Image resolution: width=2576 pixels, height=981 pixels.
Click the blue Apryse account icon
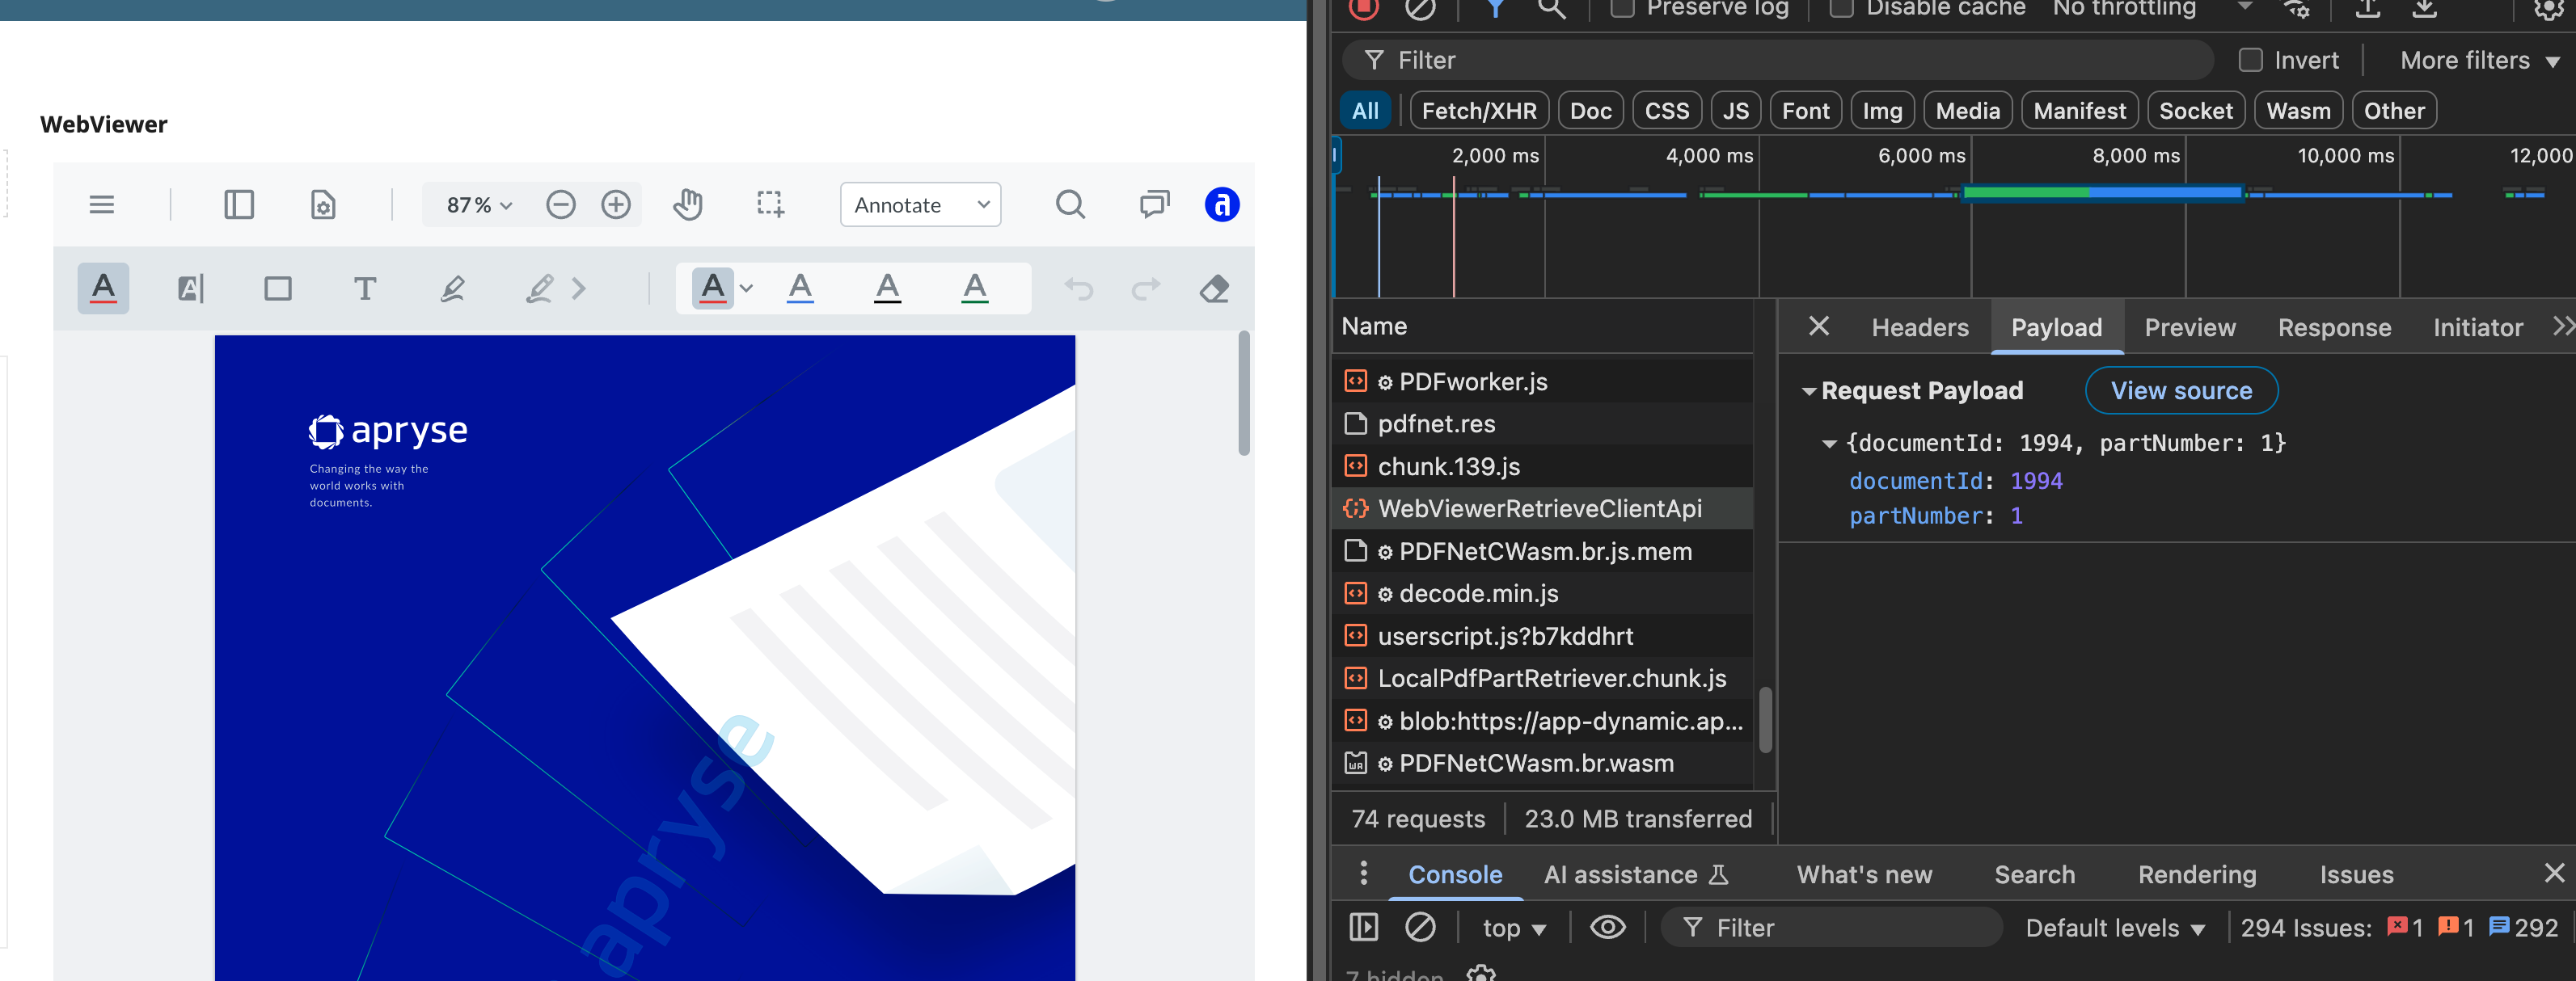[1222, 204]
